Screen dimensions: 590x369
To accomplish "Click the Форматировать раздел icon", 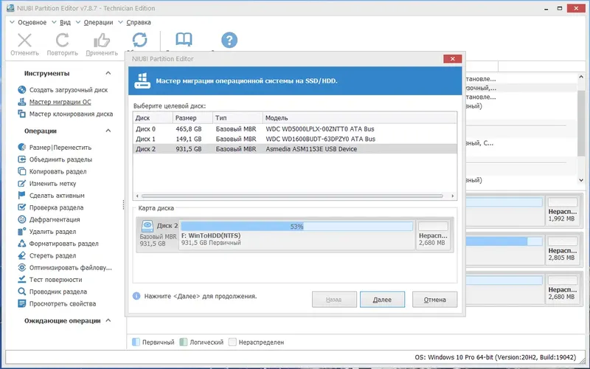I will (22, 244).
